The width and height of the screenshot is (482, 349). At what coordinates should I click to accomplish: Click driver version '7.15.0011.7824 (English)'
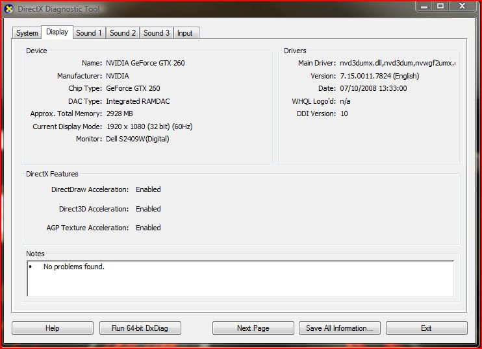(x=379, y=76)
